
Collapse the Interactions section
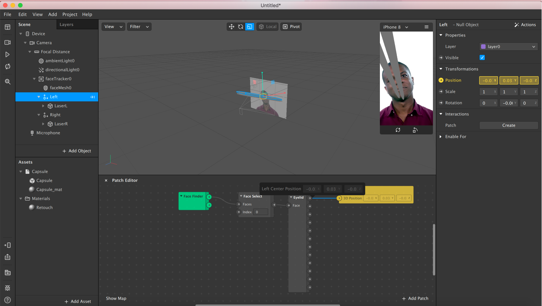(441, 114)
